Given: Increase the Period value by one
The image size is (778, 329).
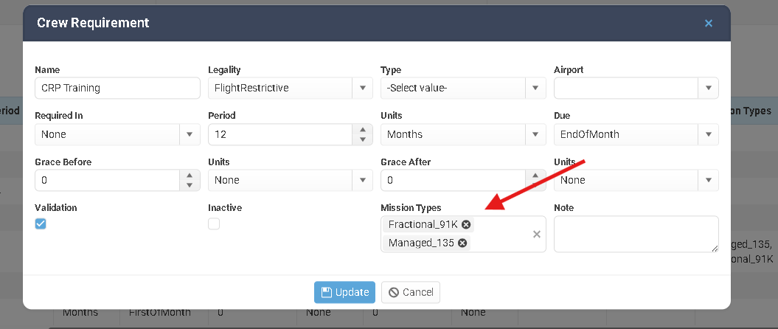Looking at the screenshot, I should point(362,130).
